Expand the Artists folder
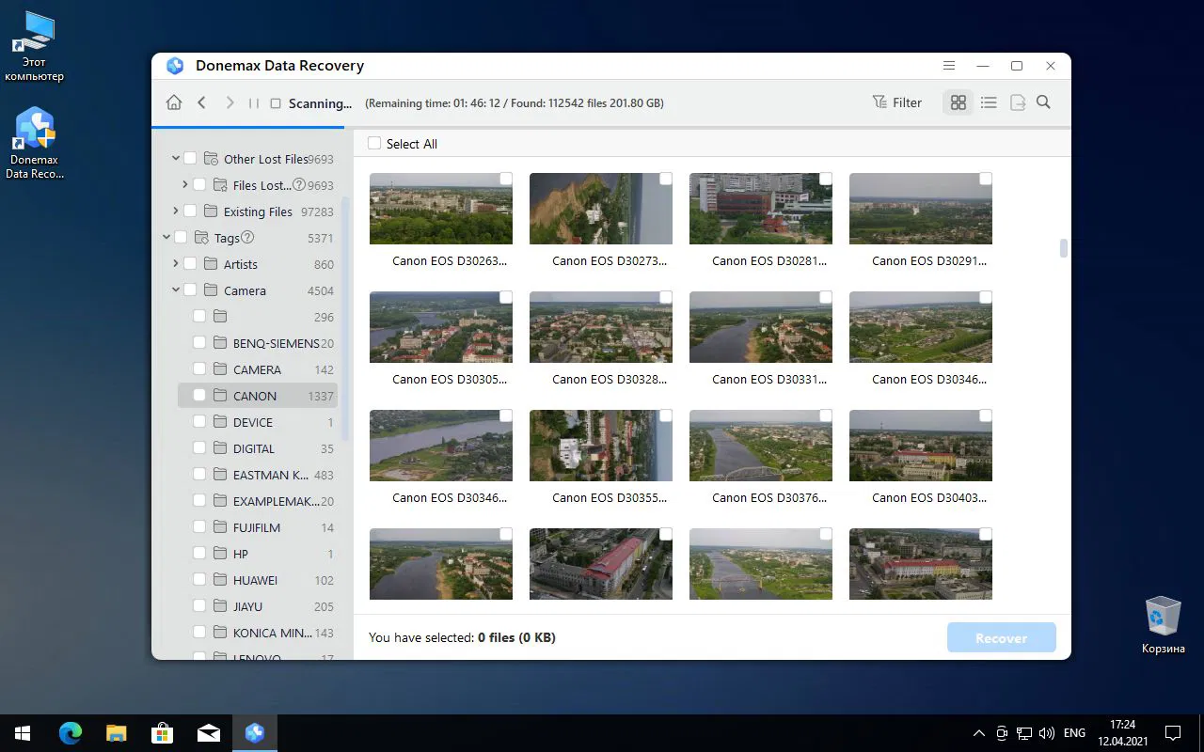 pos(176,264)
